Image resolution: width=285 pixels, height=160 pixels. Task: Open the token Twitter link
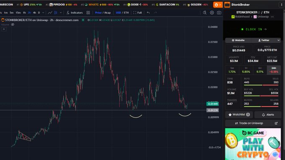point(264,40)
